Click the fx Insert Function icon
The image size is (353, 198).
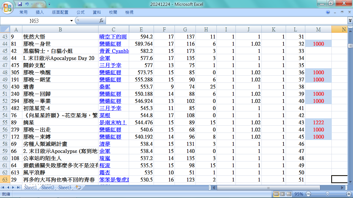pos(101,21)
